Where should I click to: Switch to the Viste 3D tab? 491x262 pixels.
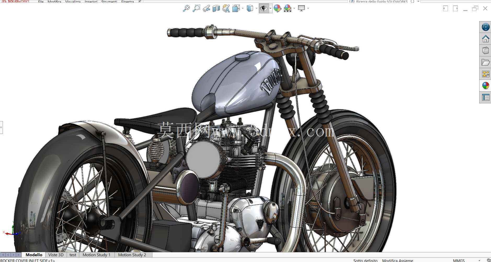coord(56,255)
